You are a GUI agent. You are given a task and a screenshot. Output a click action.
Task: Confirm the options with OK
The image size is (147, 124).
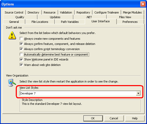(x=93, y=118)
